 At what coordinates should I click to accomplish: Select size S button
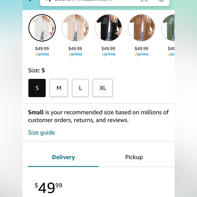click(37, 88)
